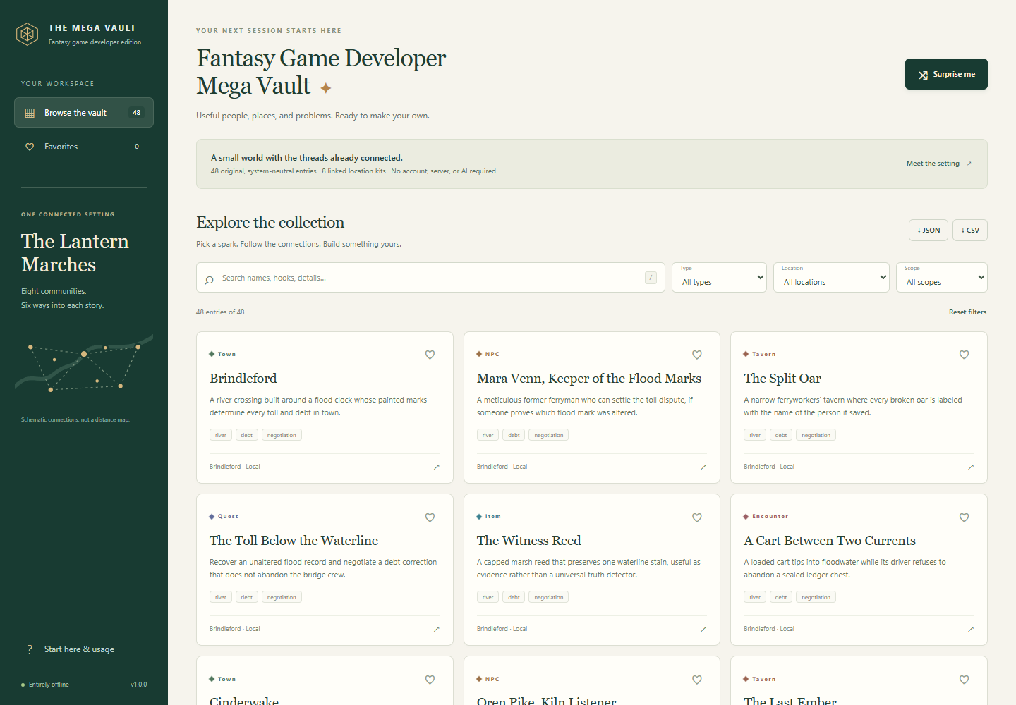Click the Start here question mark icon
The image size is (1016, 705).
30,649
